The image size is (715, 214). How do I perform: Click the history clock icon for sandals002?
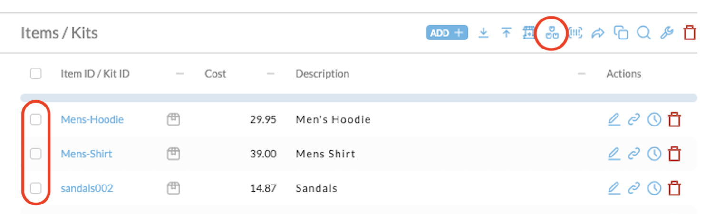tap(654, 188)
